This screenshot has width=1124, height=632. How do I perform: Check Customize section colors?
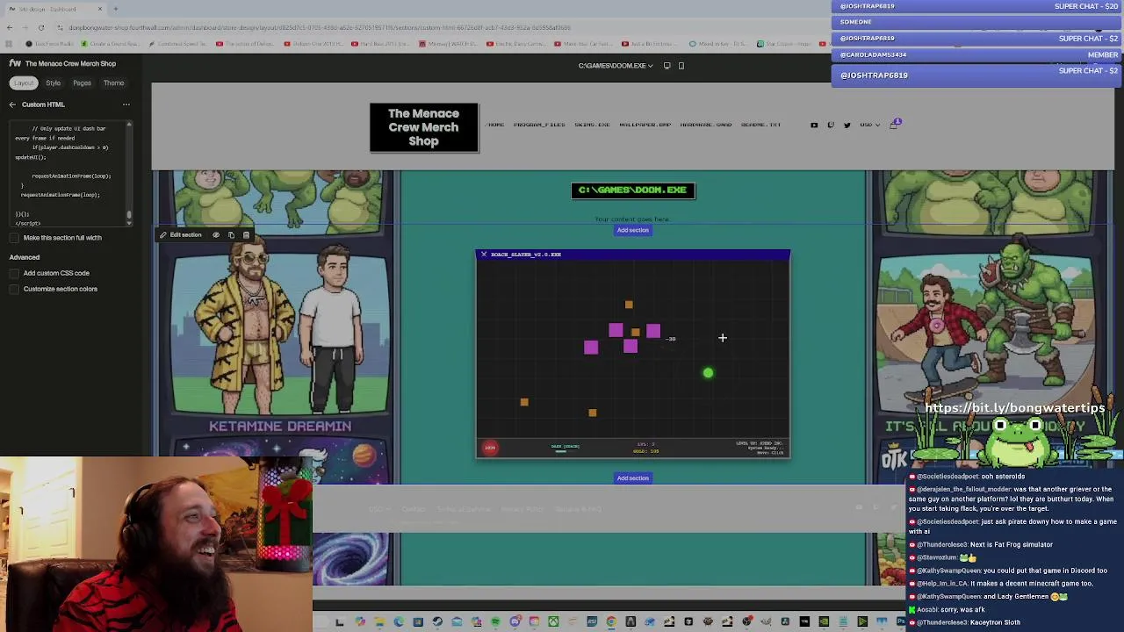pyautogui.click(x=16, y=289)
